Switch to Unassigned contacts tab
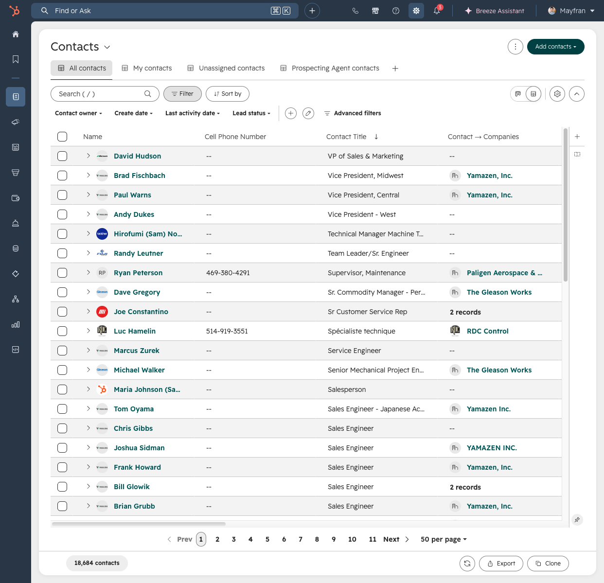The image size is (604, 583). pyautogui.click(x=226, y=68)
